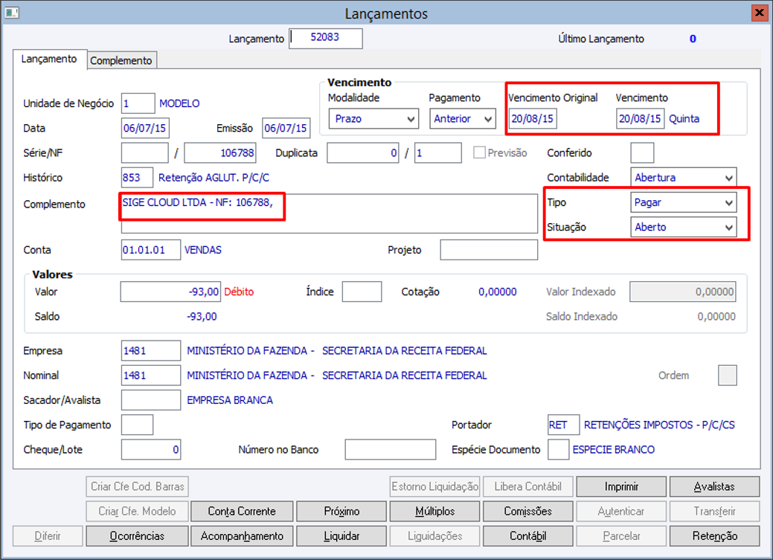Click the Valor field showing -93,00
This screenshot has width=773, height=560.
(170, 292)
